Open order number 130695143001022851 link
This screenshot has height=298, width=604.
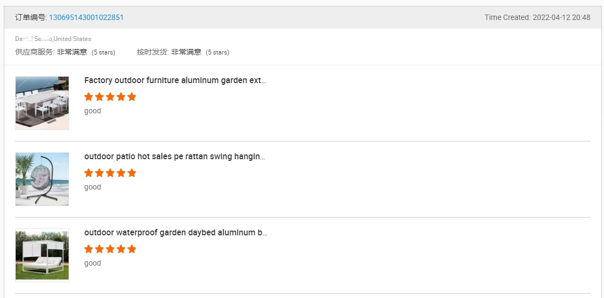click(86, 17)
